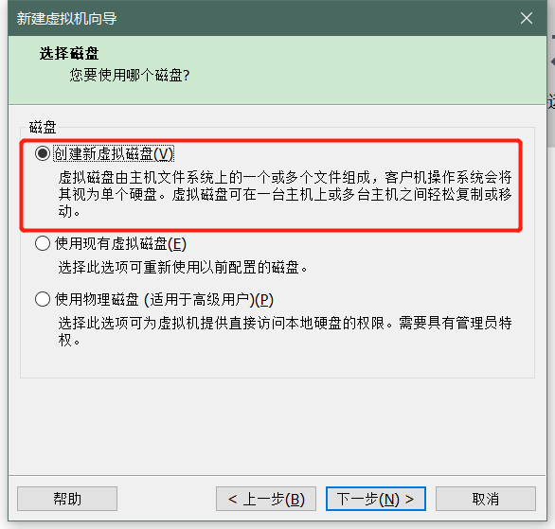This screenshot has height=529, width=555.
Task: Click the underlined (V) shortcut in first option label
Action: pos(164,154)
